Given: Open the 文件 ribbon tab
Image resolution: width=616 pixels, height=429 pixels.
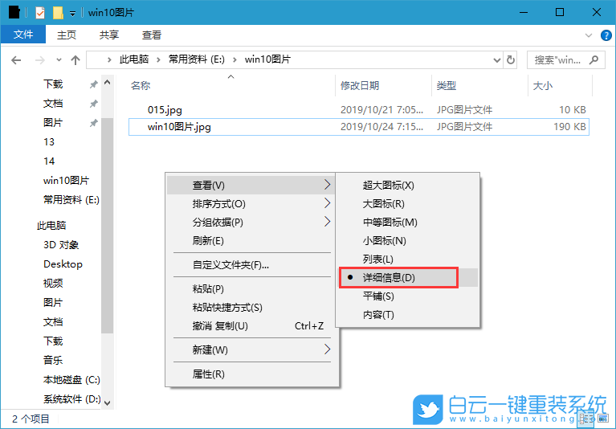Looking at the screenshot, I should click(23, 35).
